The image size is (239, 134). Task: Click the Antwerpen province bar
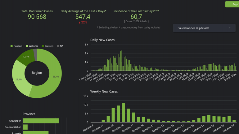(40, 121)
